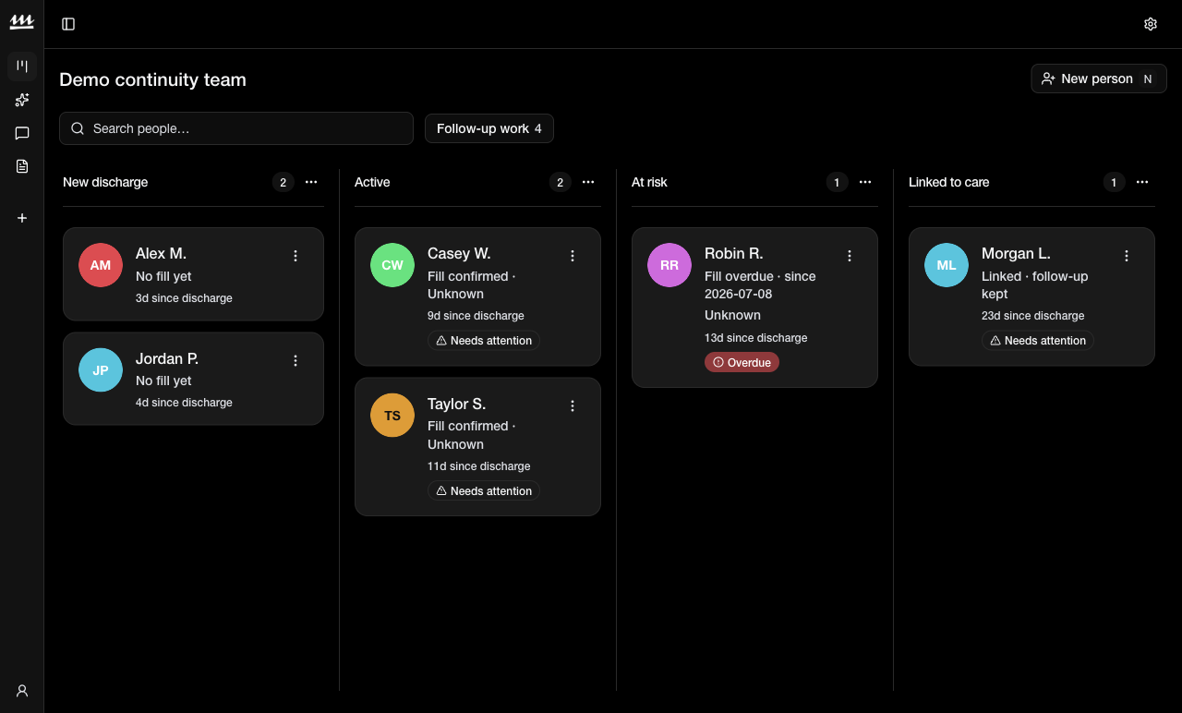Open the sparkles AI sidebar icon
This screenshot has height=713, width=1182.
[x=22, y=100]
